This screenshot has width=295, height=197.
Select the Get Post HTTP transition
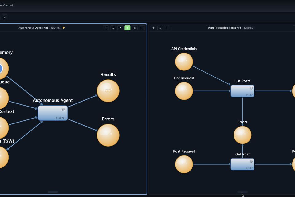point(242,164)
